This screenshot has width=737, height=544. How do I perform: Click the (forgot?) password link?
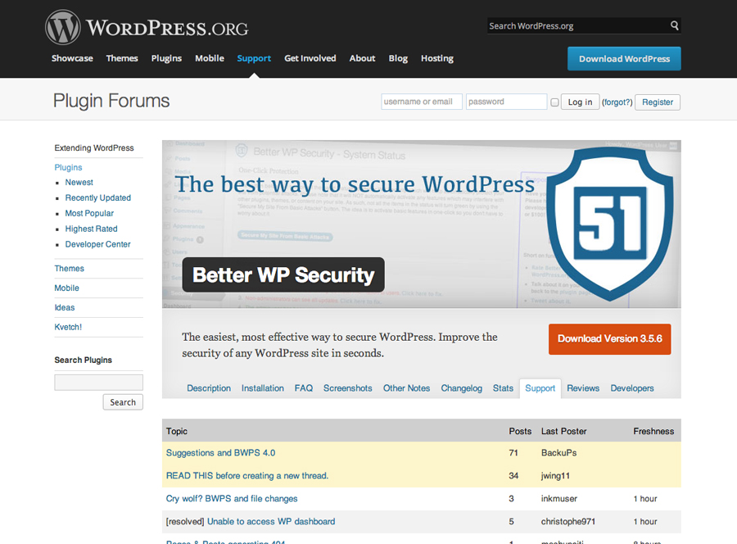coord(617,102)
